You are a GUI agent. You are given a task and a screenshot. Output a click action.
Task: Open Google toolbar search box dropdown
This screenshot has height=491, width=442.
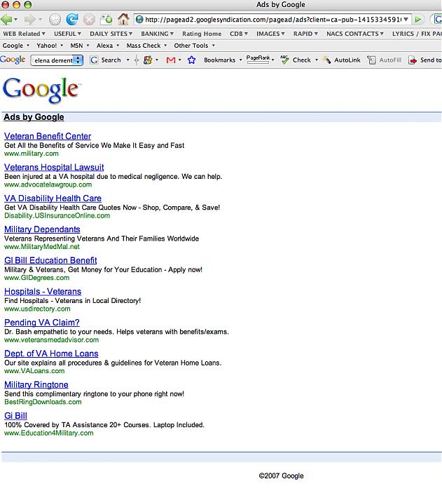[x=78, y=60]
